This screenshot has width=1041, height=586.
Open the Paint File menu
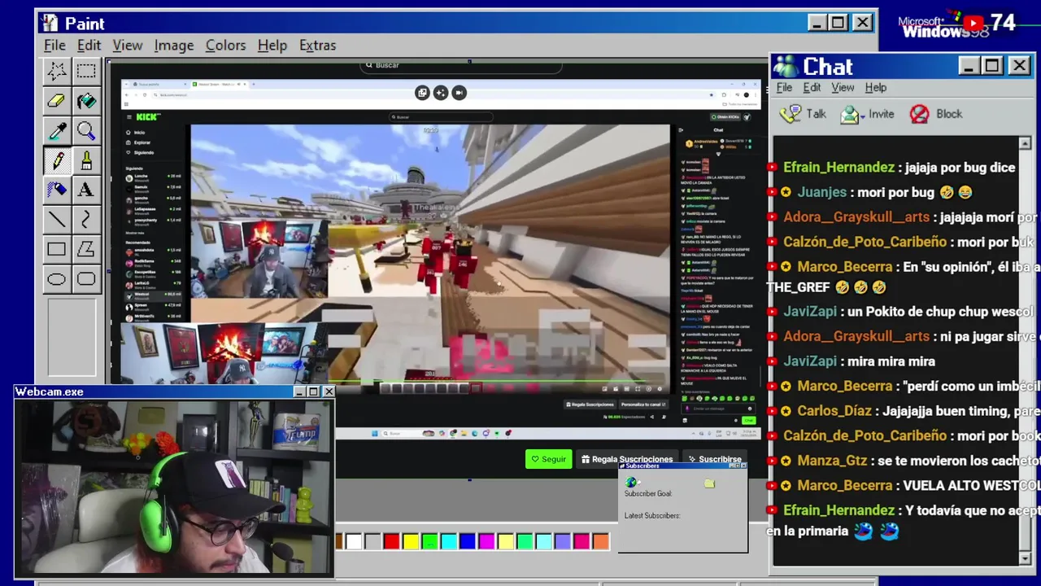click(54, 46)
